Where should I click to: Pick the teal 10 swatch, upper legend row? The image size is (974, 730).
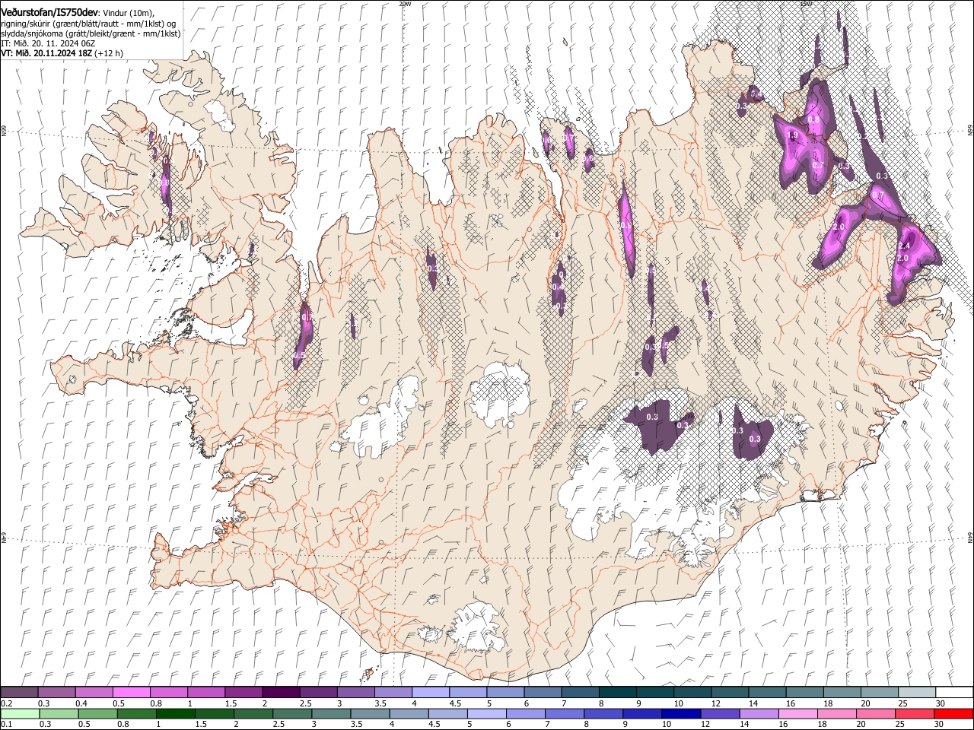click(692, 692)
